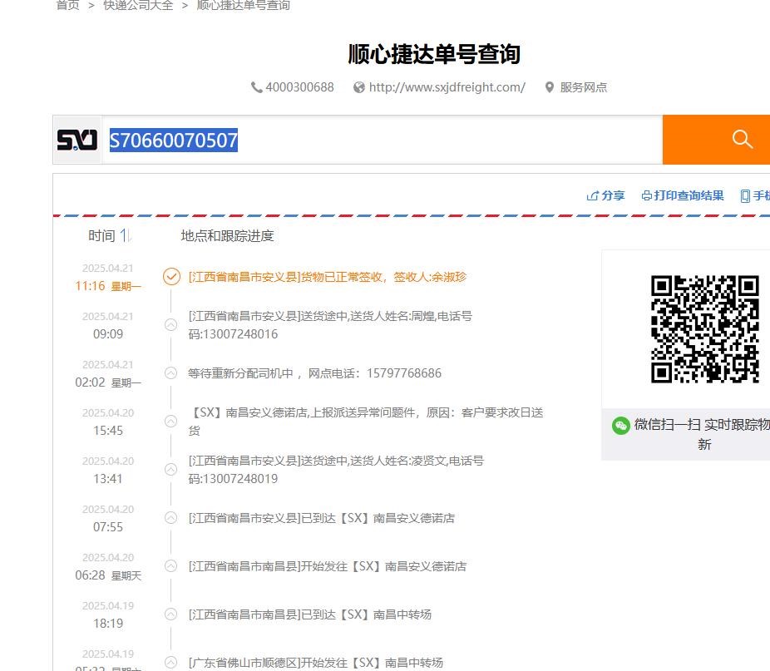Viewport: 770px width, 671px height.
Task: Click the orange search magnifier button
Action: pyautogui.click(x=716, y=140)
